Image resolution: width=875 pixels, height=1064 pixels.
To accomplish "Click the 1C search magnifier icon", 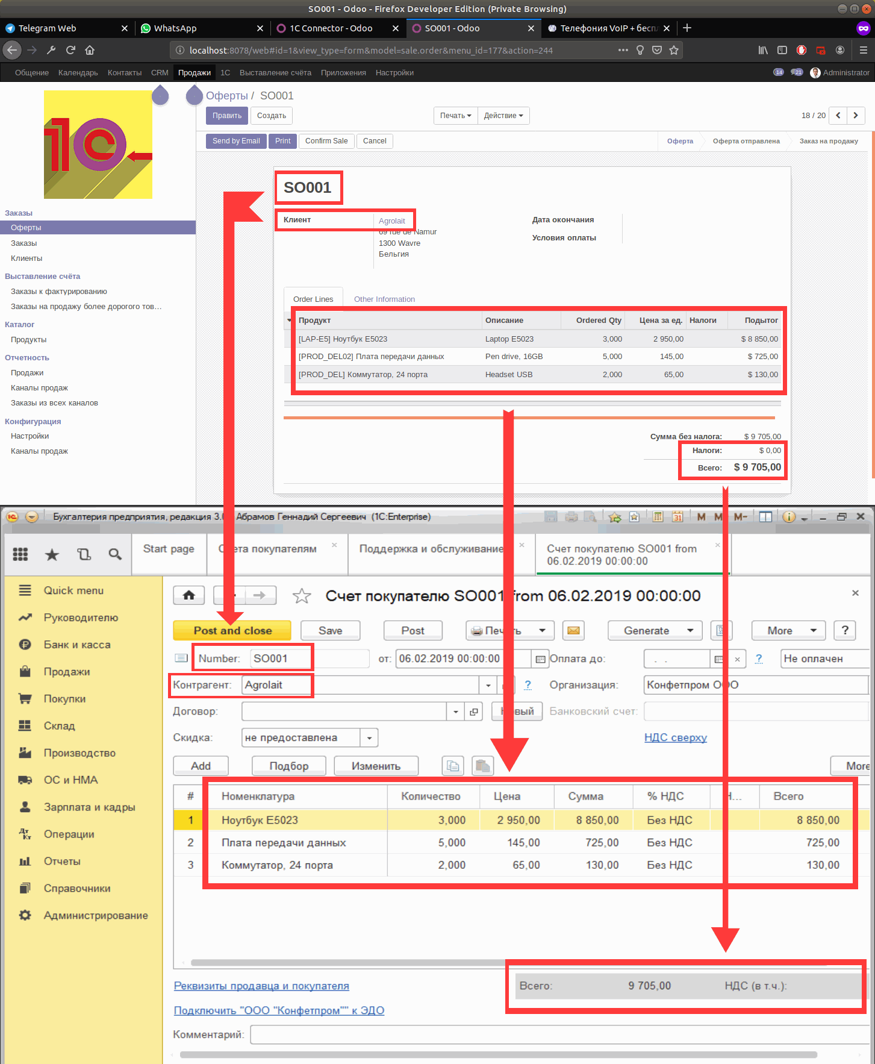I will point(115,554).
